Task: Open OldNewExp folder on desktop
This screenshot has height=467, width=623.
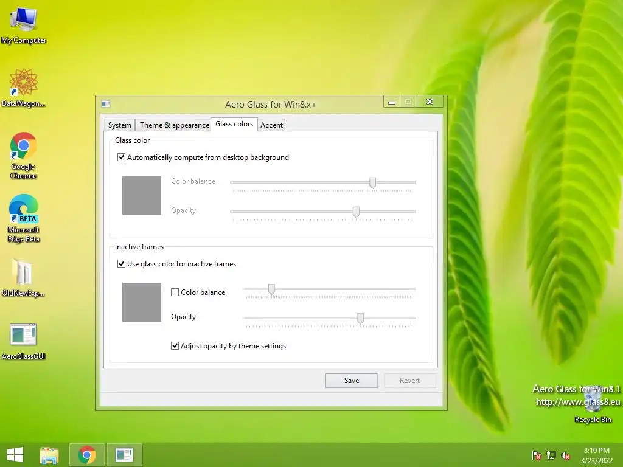Action: coord(23,277)
